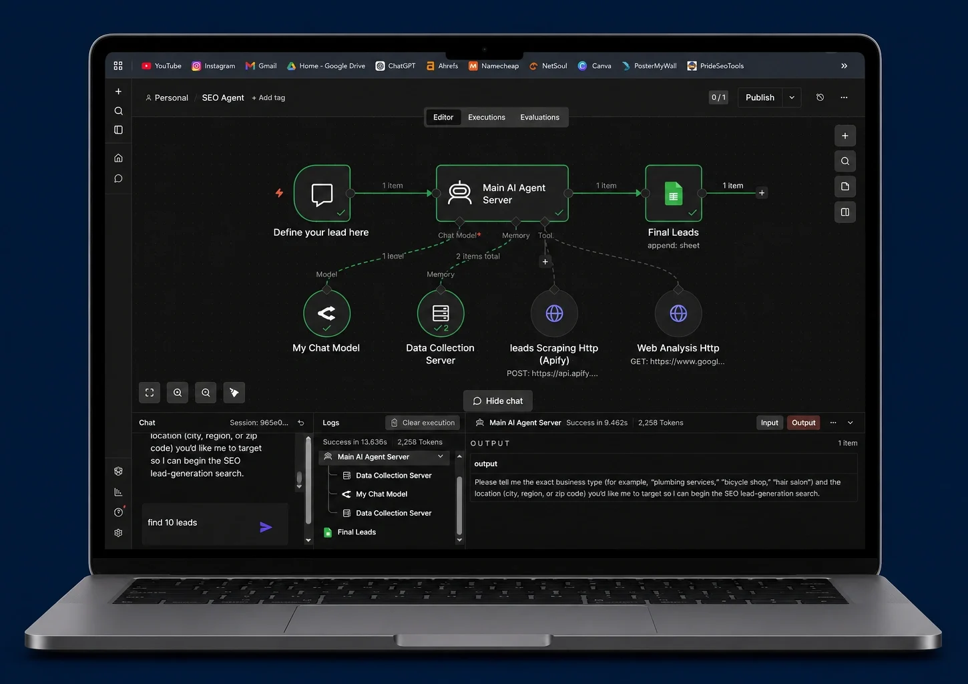Open the three-dot menu beside workflow history
Screen dimensions: 968x684
(844, 98)
